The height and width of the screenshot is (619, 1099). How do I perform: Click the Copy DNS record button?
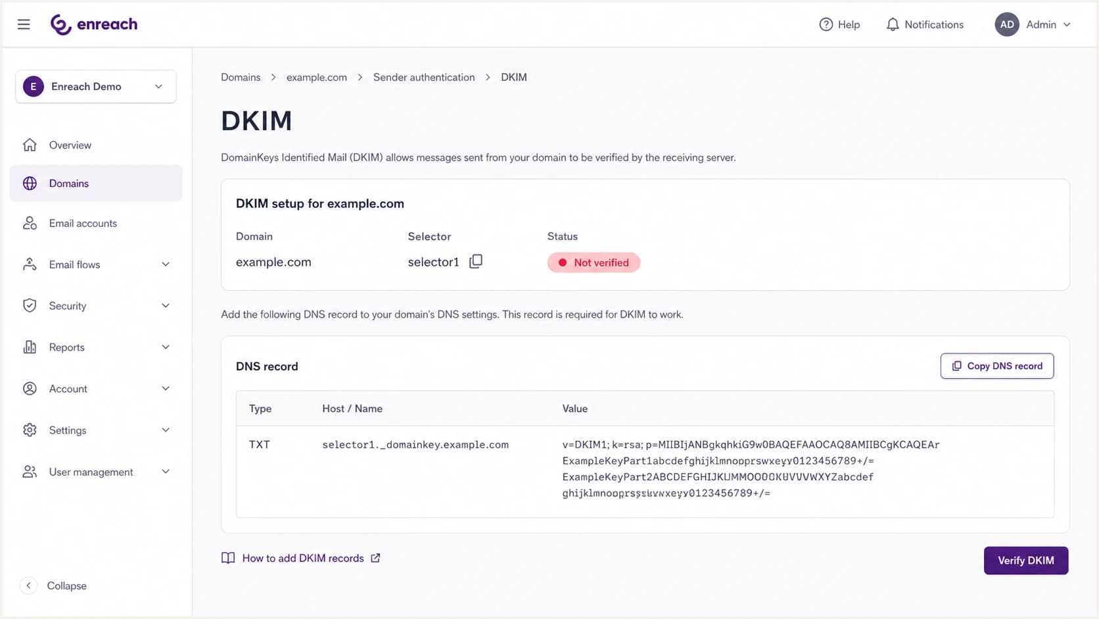(996, 366)
